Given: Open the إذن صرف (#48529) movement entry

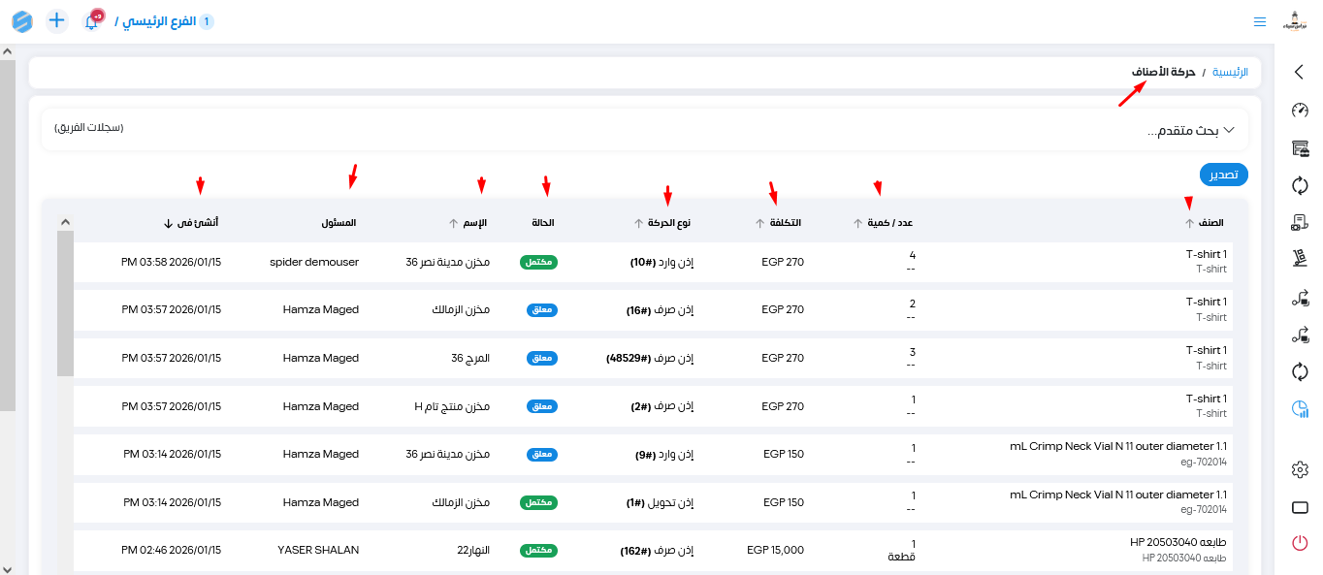Looking at the screenshot, I should [x=650, y=358].
